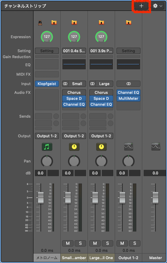Click the patch picture icon beside the metronome
The image size is (167, 263).
(x=54, y=22)
